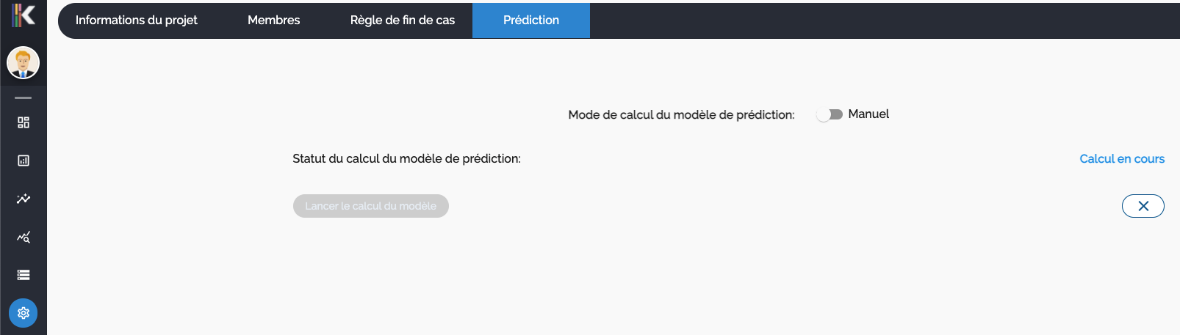This screenshot has width=1180, height=335.
Task: Switch to the Membres tab
Action: [273, 21]
